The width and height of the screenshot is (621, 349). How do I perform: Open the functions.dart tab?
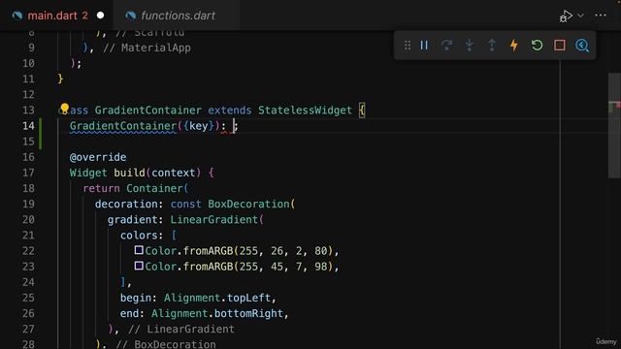178,16
